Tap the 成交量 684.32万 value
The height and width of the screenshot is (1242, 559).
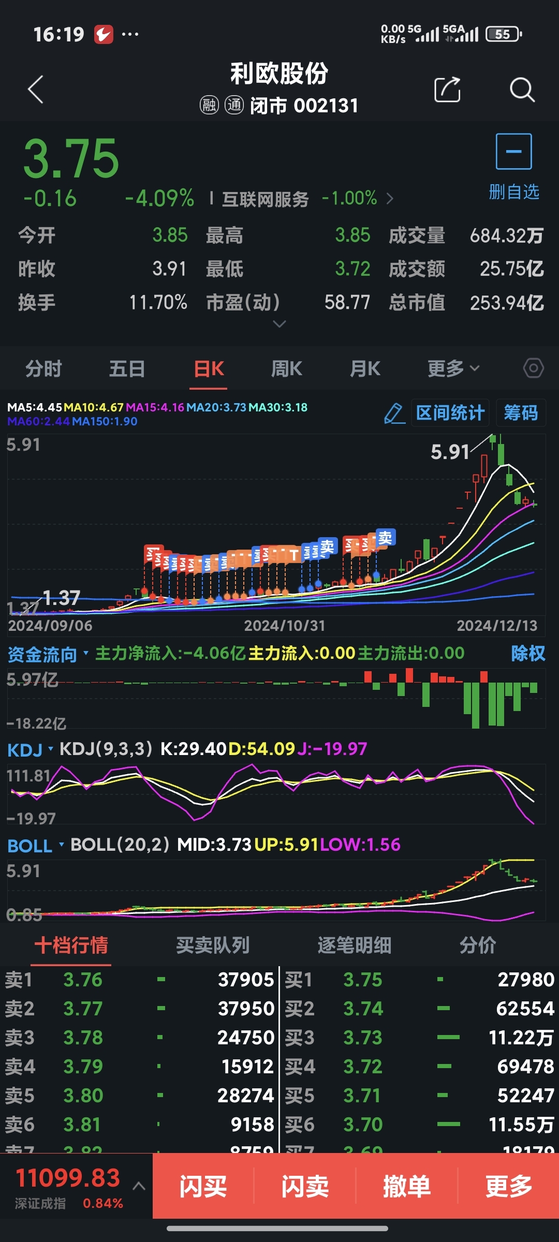tap(507, 235)
